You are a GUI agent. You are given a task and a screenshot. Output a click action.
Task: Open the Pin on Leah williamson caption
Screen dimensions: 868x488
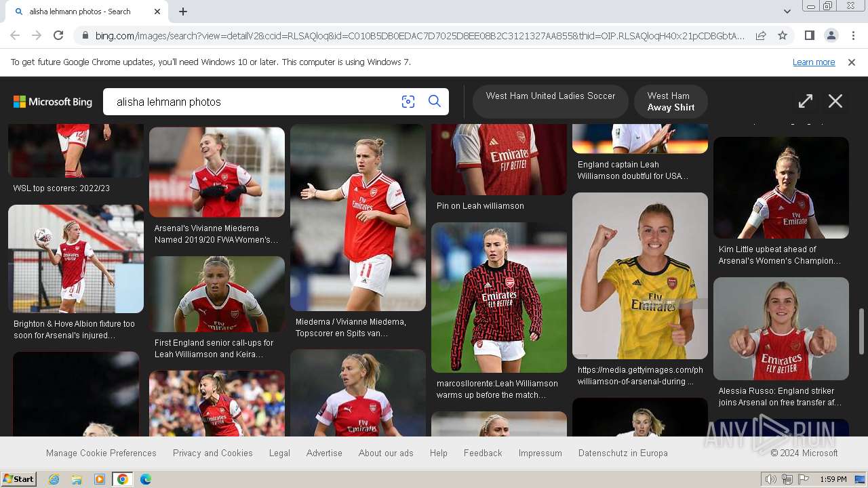[x=480, y=206]
